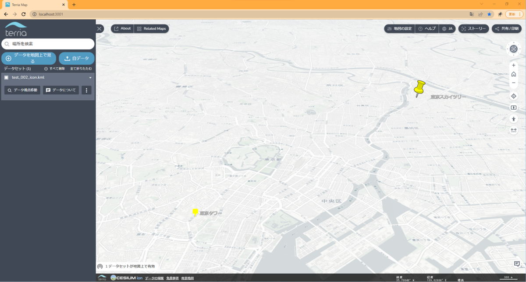Image resolution: width=526 pixels, height=282 pixels.
Task: Click the About link button
Action: point(122,29)
